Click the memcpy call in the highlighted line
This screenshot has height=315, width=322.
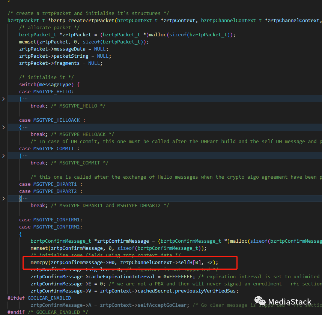(x=39, y=263)
